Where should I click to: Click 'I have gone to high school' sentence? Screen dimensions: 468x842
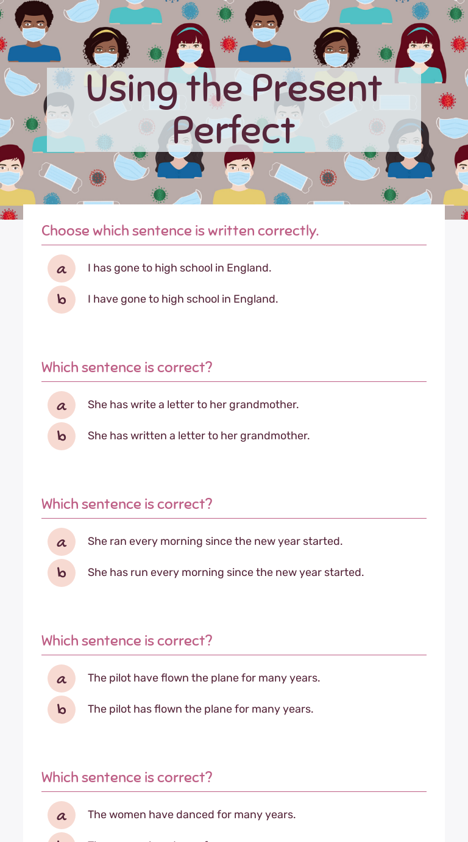(x=183, y=299)
